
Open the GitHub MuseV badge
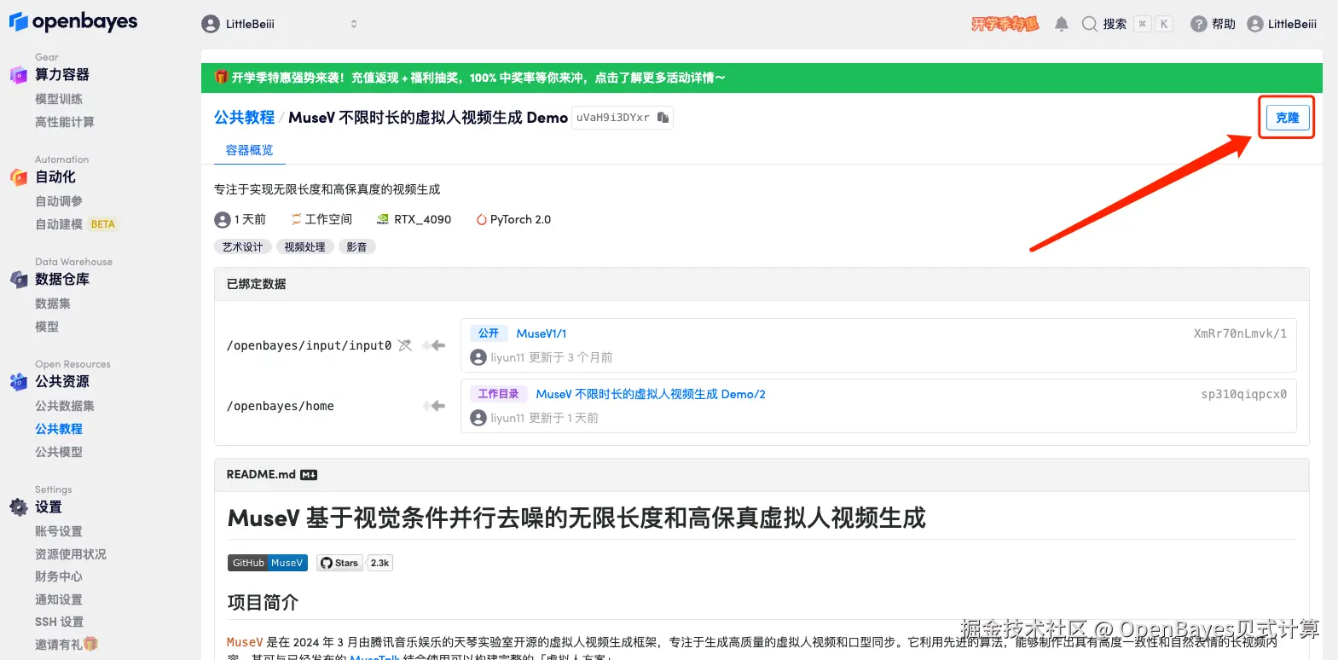click(x=268, y=563)
